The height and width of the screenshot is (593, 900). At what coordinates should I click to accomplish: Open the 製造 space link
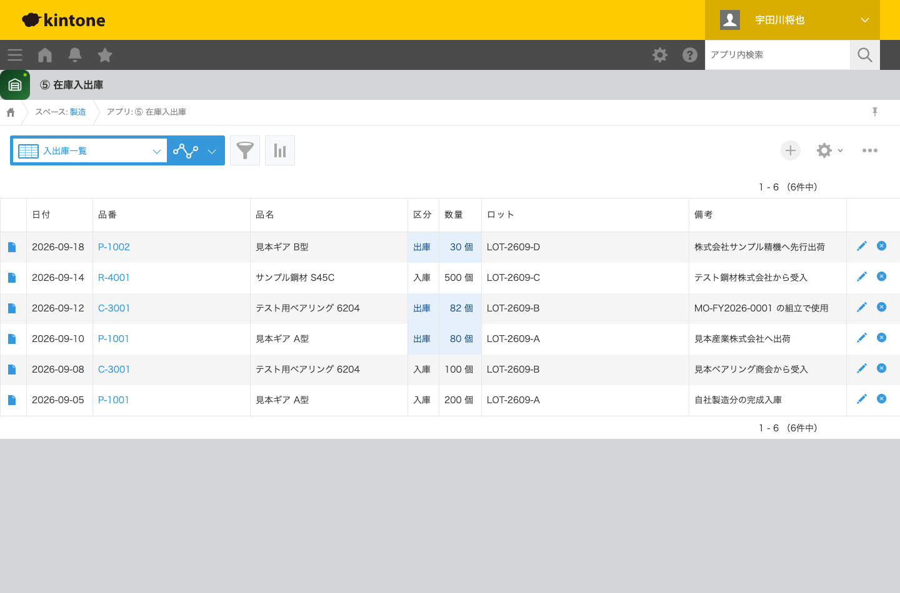pos(78,112)
